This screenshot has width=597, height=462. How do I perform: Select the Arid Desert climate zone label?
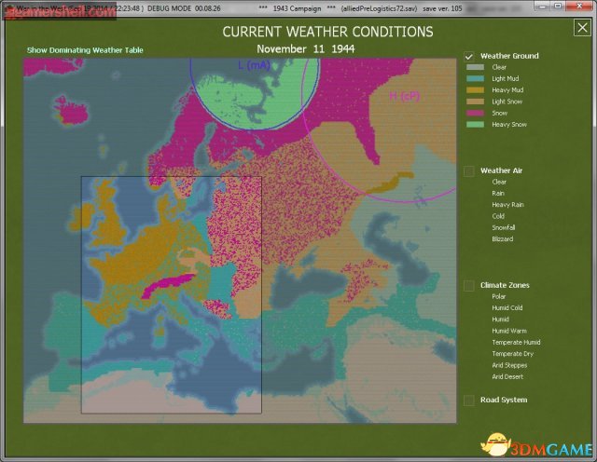(x=508, y=376)
